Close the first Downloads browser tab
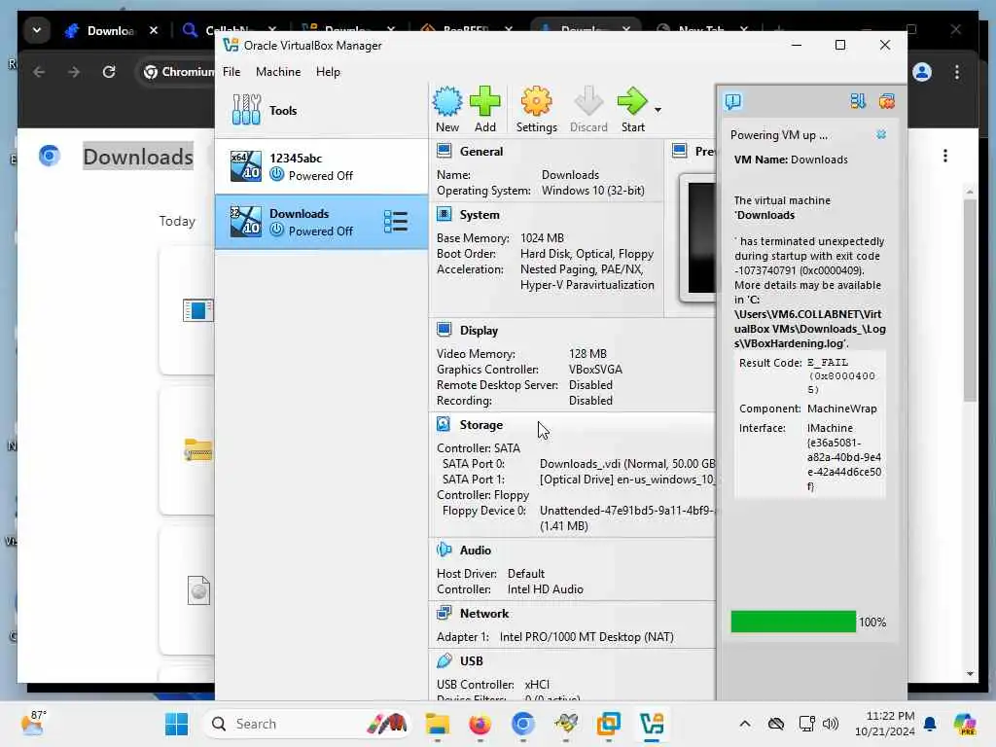Screen dimensions: 996x747 pos(153,30)
